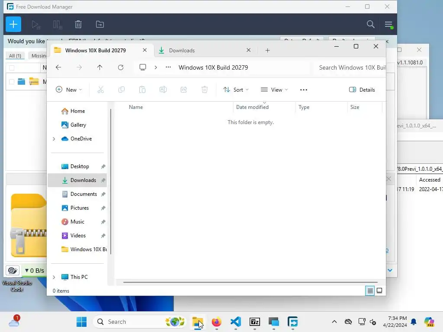Open Firefox from the taskbar

coord(217,322)
